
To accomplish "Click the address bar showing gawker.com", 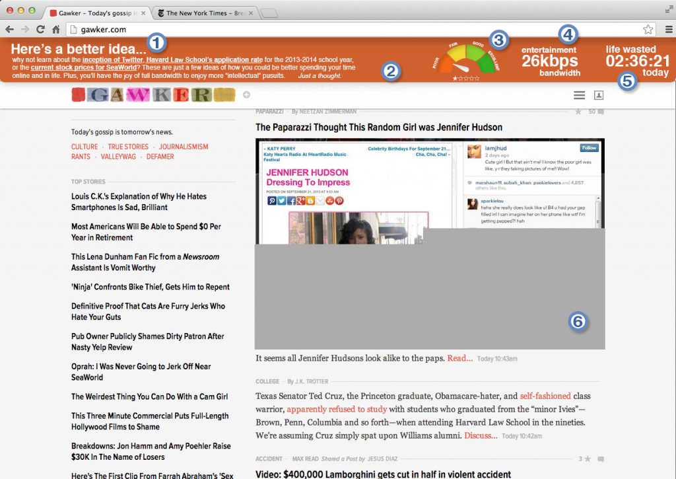I will coord(354,29).
